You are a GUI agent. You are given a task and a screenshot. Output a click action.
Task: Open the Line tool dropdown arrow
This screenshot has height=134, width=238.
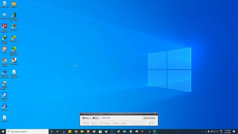[99, 123]
